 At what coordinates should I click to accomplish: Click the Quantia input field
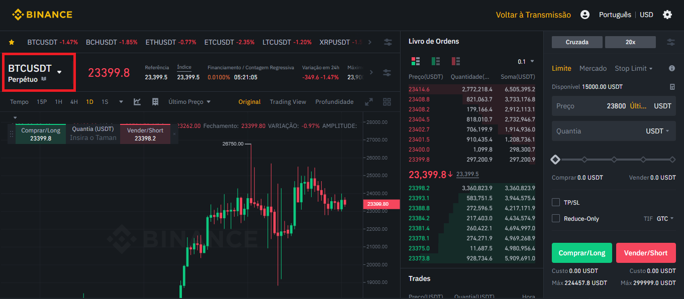pos(614,131)
